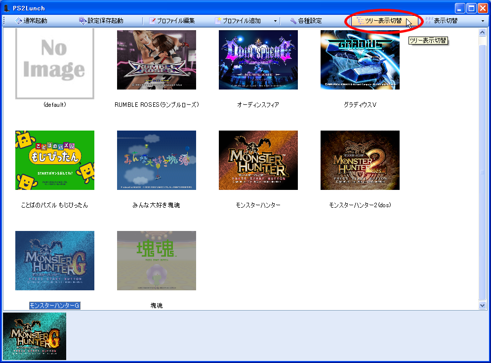Viewport: 491px width, 363px height.
Task: Click the プロファイル編集 text label
Action: (x=176, y=21)
